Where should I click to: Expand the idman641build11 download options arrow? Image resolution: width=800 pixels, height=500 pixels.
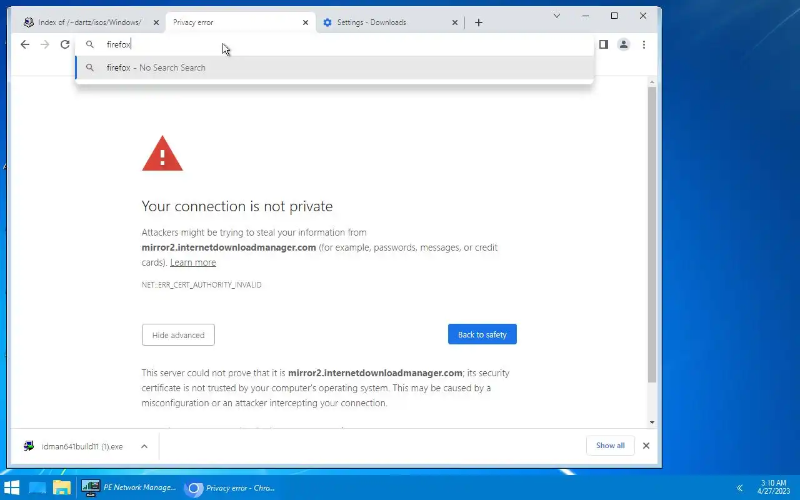(x=144, y=446)
